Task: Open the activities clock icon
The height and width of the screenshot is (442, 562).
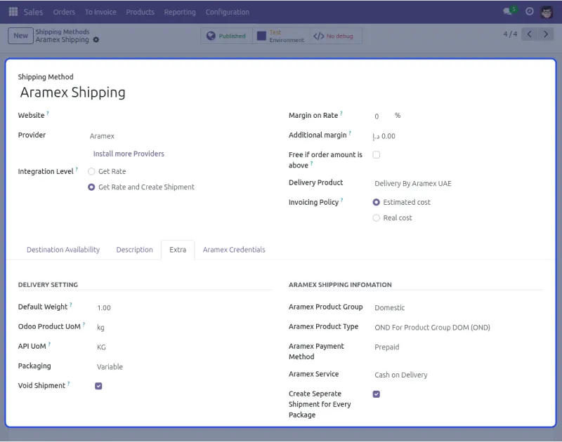Action: 529,12
